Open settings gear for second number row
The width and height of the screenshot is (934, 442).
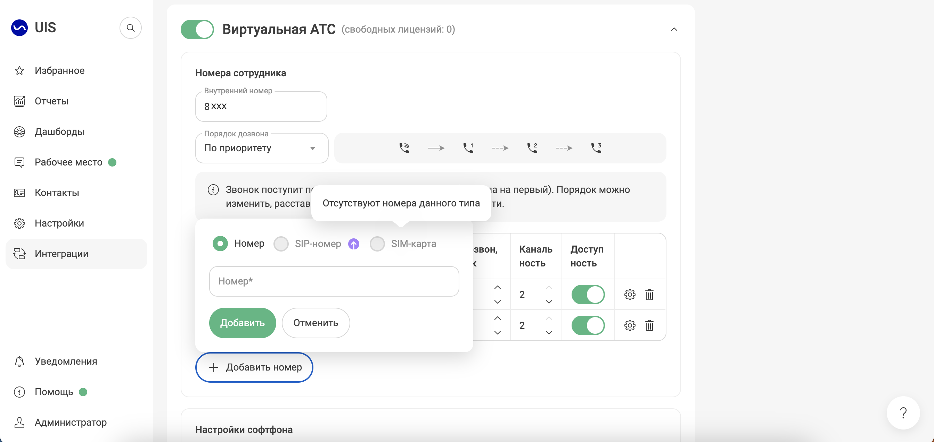[x=629, y=325]
